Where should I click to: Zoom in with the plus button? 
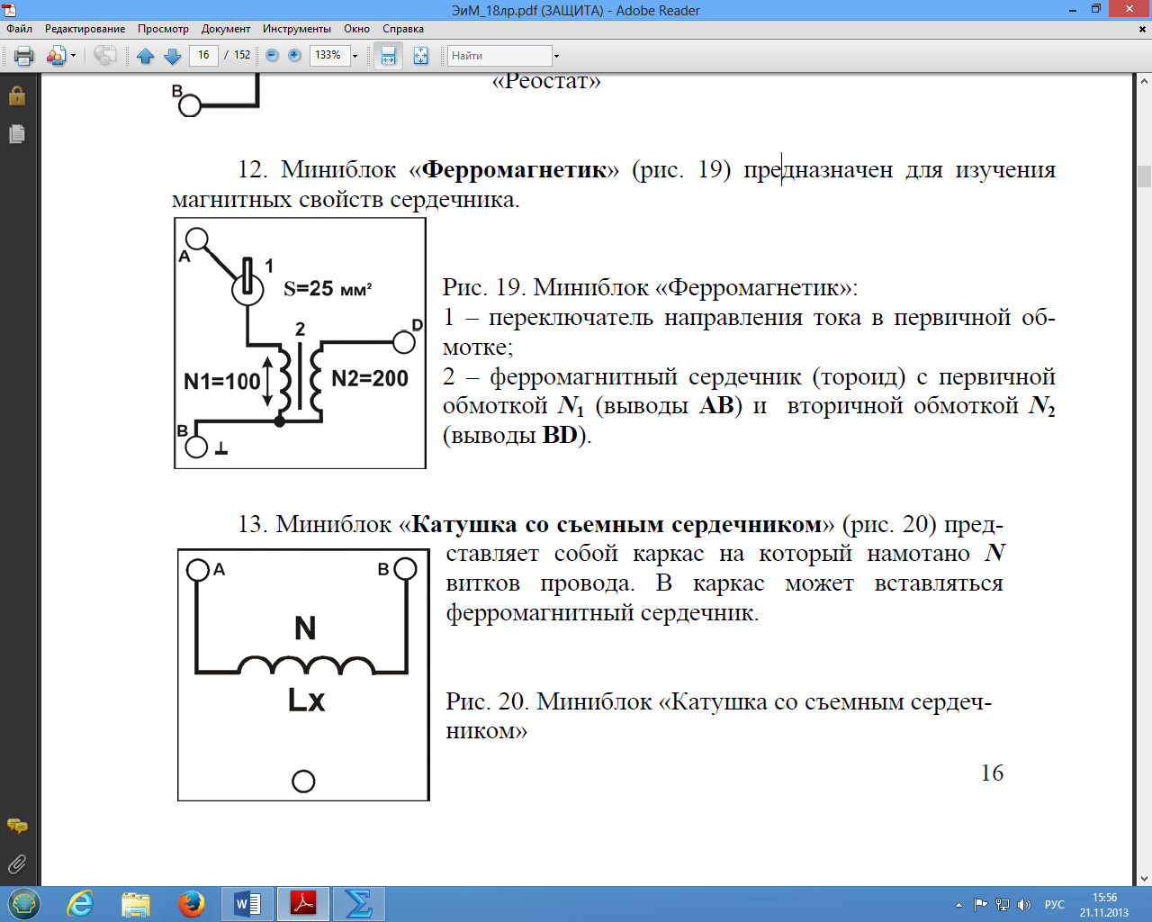click(x=294, y=56)
